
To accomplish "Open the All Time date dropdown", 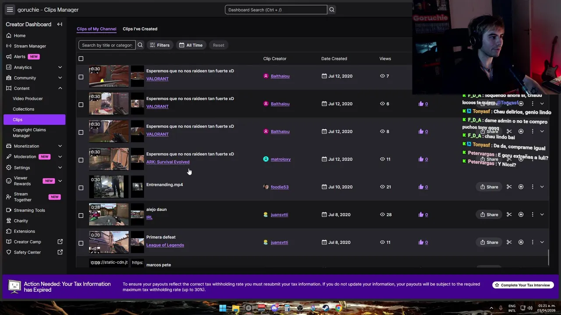I will click(x=191, y=45).
